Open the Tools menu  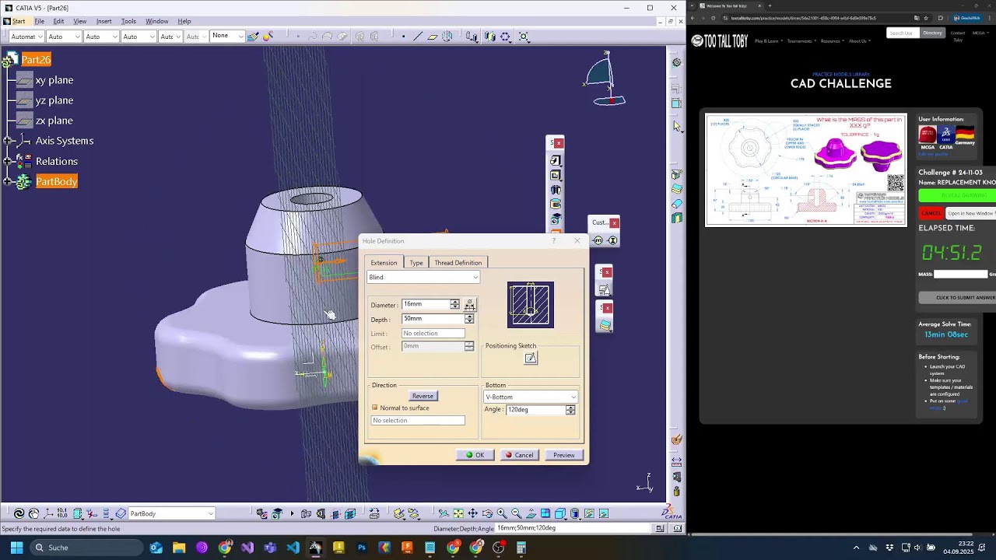point(128,21)
